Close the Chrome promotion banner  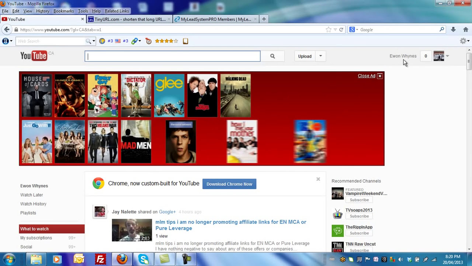coord(318,179)
